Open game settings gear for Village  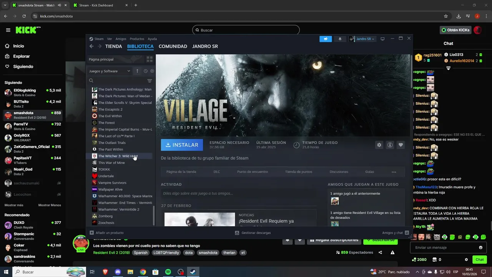[x=379, y=145]
